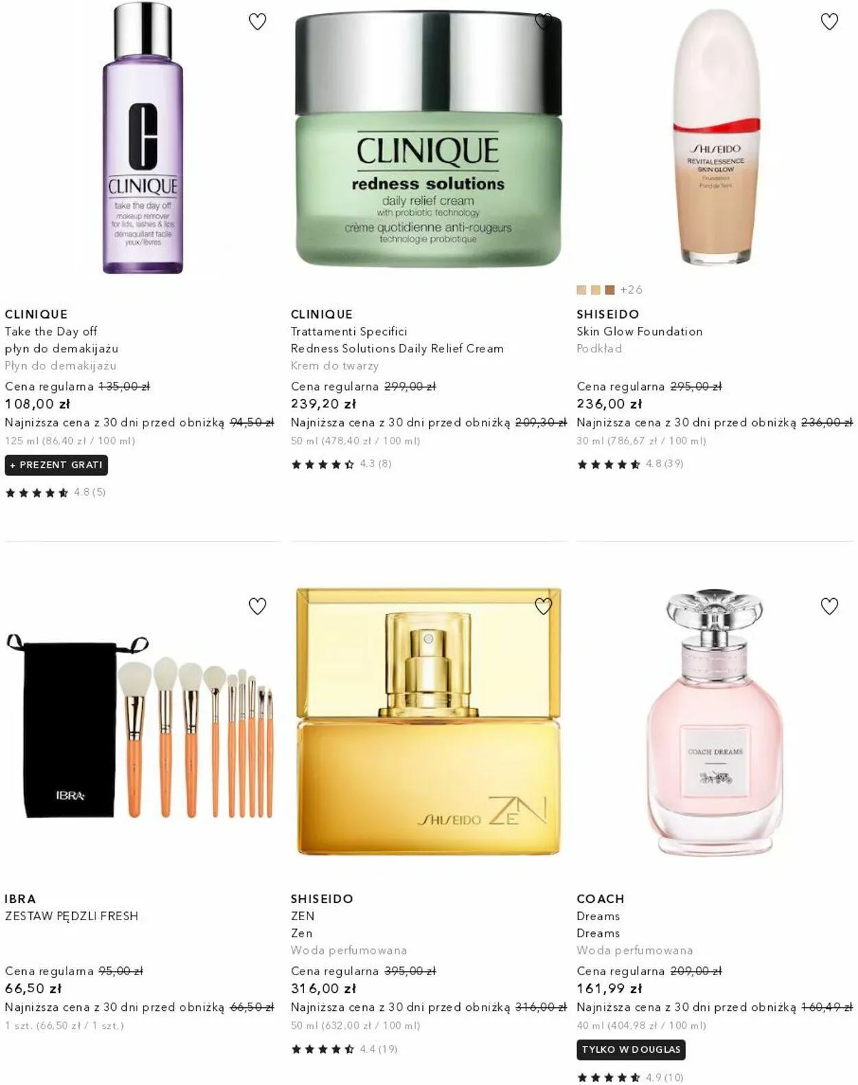Heart the IBRA brush set
This screenshot has height=1085, width=858.
coord(257,606)
